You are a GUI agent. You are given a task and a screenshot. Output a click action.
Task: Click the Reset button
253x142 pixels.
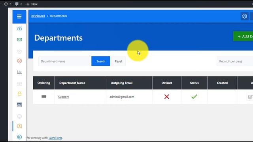[119, 61]
